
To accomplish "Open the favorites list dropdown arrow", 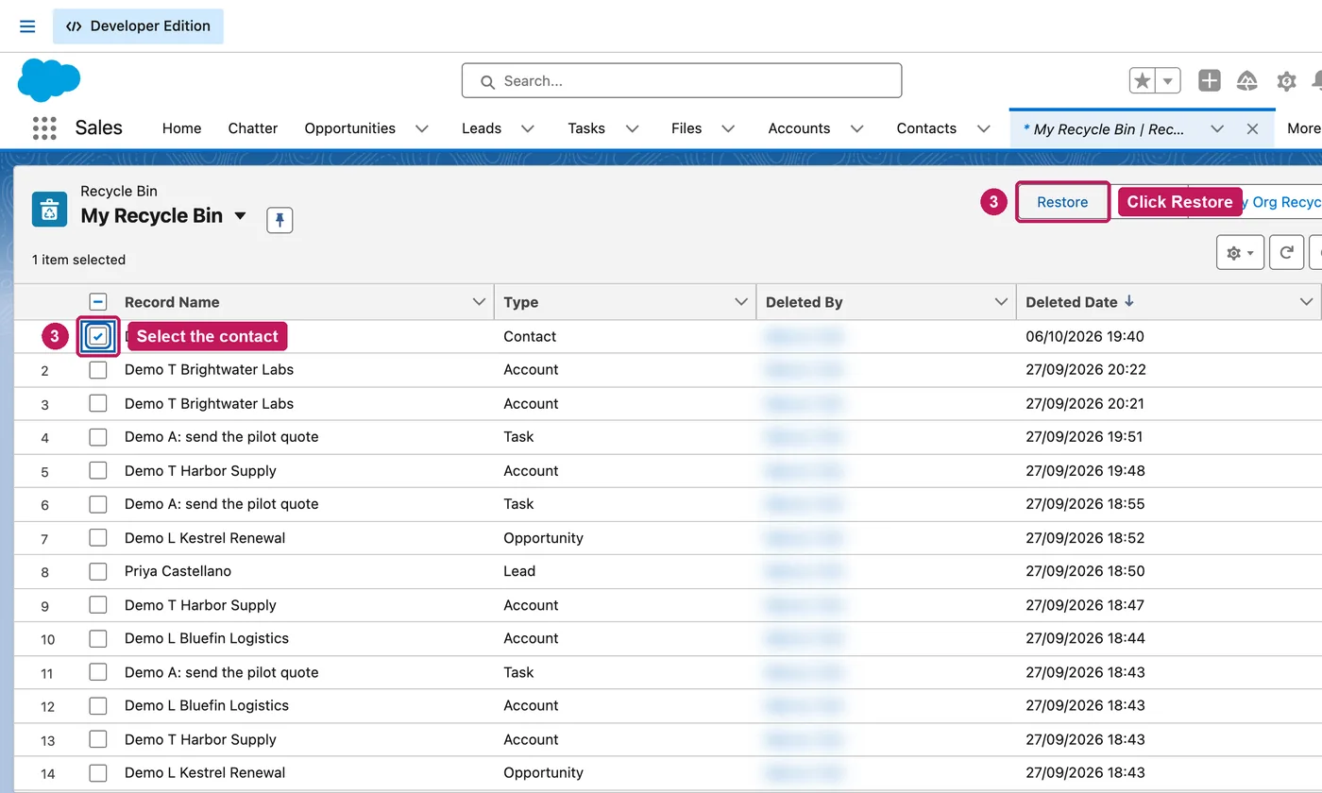I will tap(1168, 81).
